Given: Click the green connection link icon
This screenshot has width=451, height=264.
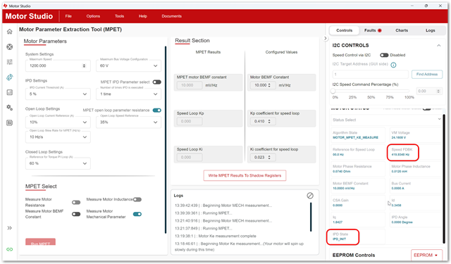Looking at the screenshot, I should (x=9, y=249).
